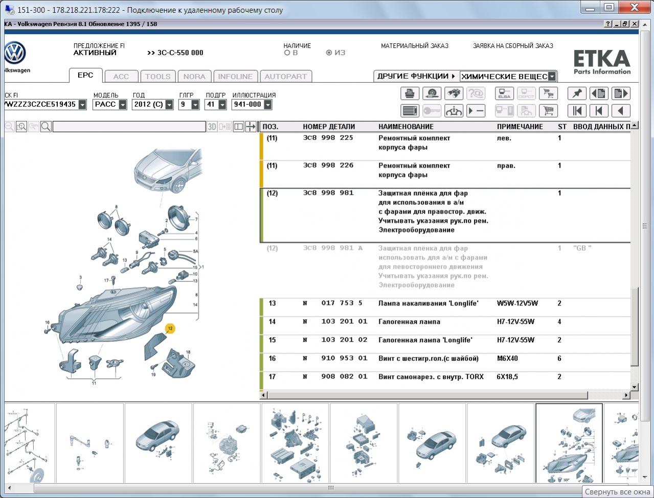This screenshot has width=654, height=498.
Task: Click the car info icon
Action: (x=454, y=110)
